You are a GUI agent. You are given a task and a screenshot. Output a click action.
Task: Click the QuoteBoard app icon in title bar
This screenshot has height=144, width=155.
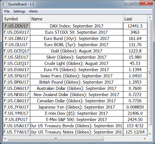pyautogui.click(x=4, y=4)
